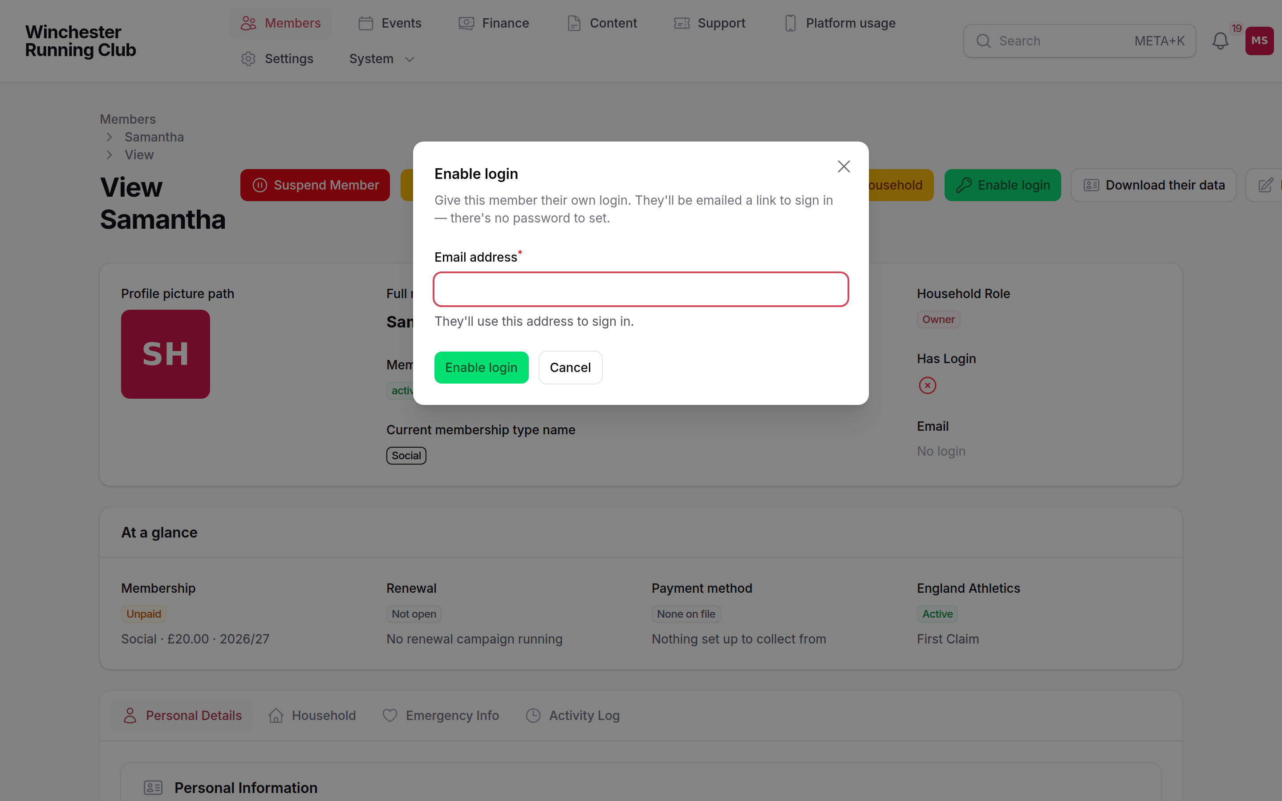1282x801 pixels.
Task: Open the Support section
Action: click(710, 23)
